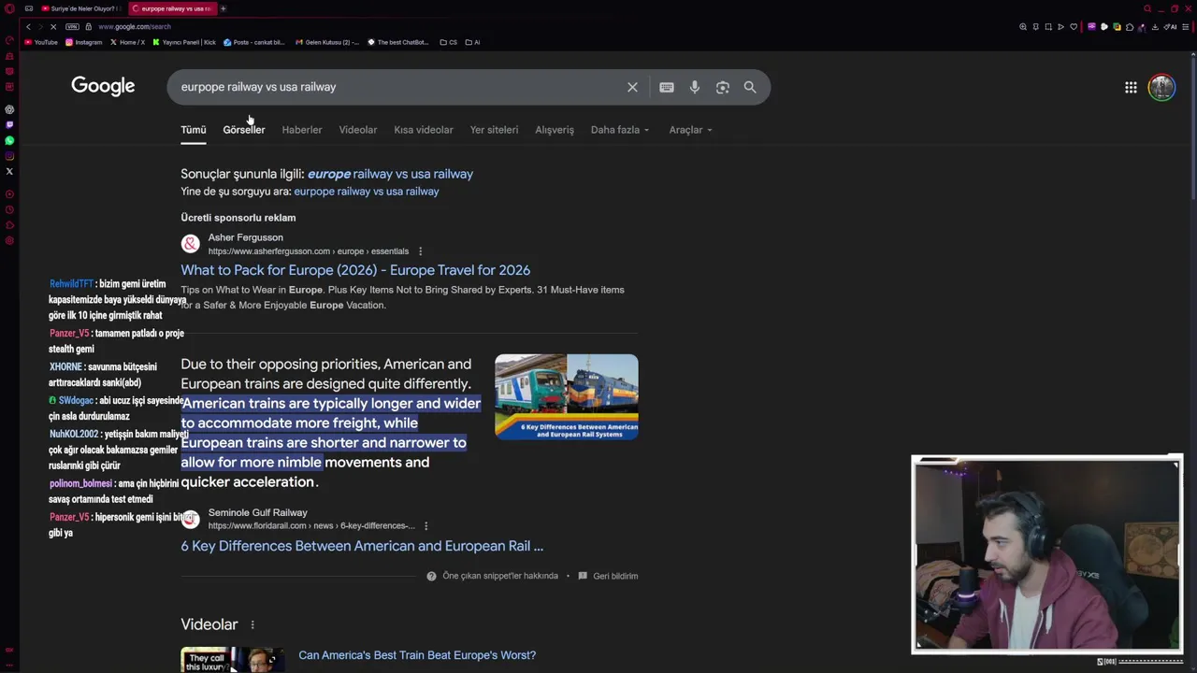The image size is (1197, 673).
Task: Open WhatsApp in the sidebar
Action: tap(9, 140)
